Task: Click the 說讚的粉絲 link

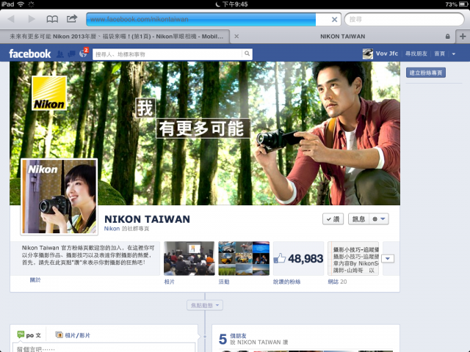Action: (x=287, y=282)
